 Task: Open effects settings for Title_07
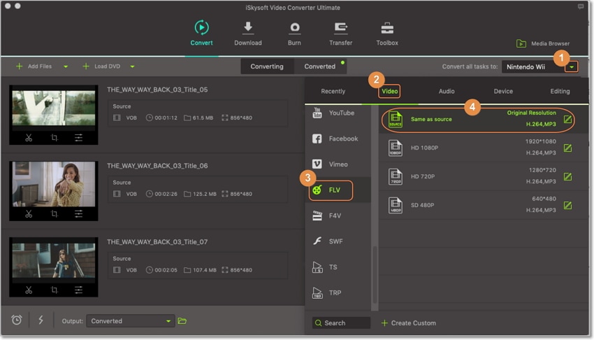pos(78,290)
